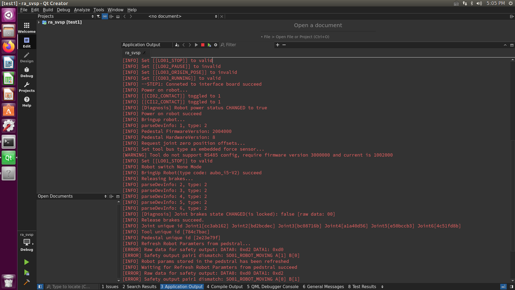515x290 pixels.
Task: Open the File menu
Action: point(24,10)
